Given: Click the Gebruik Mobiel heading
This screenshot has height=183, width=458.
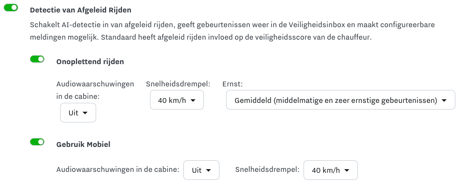Looking at the screenshot, I should pos(83,144).
